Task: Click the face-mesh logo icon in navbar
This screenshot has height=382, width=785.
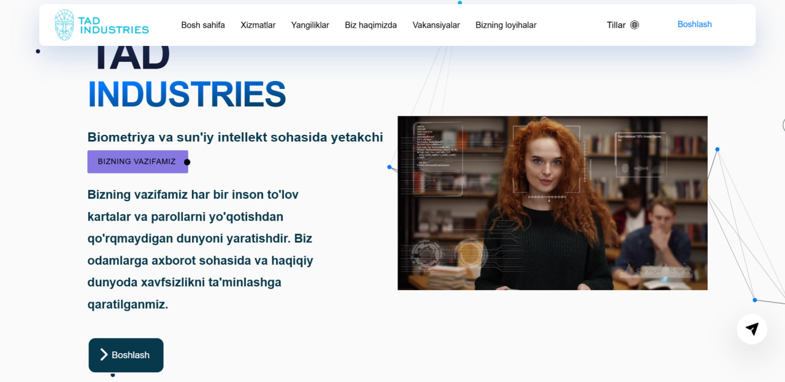Action: 64,25
